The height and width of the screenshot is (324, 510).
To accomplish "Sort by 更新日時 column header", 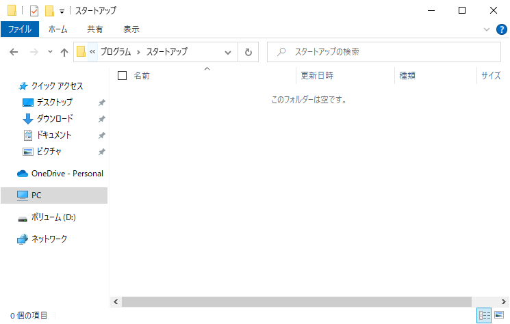I will 317,76.
